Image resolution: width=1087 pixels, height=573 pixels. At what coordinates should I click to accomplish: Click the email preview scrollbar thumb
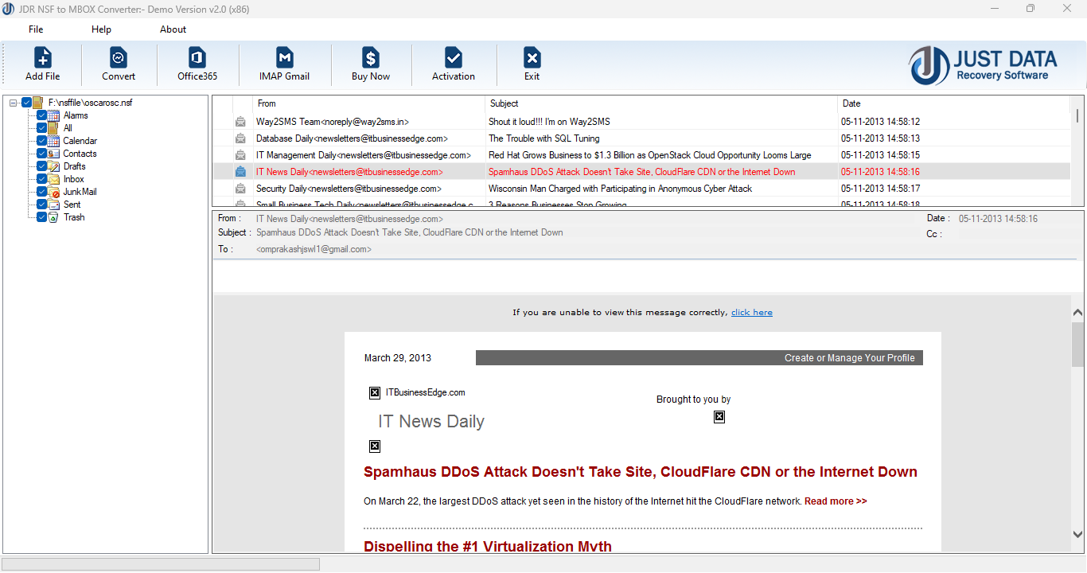coord(1077,344)
